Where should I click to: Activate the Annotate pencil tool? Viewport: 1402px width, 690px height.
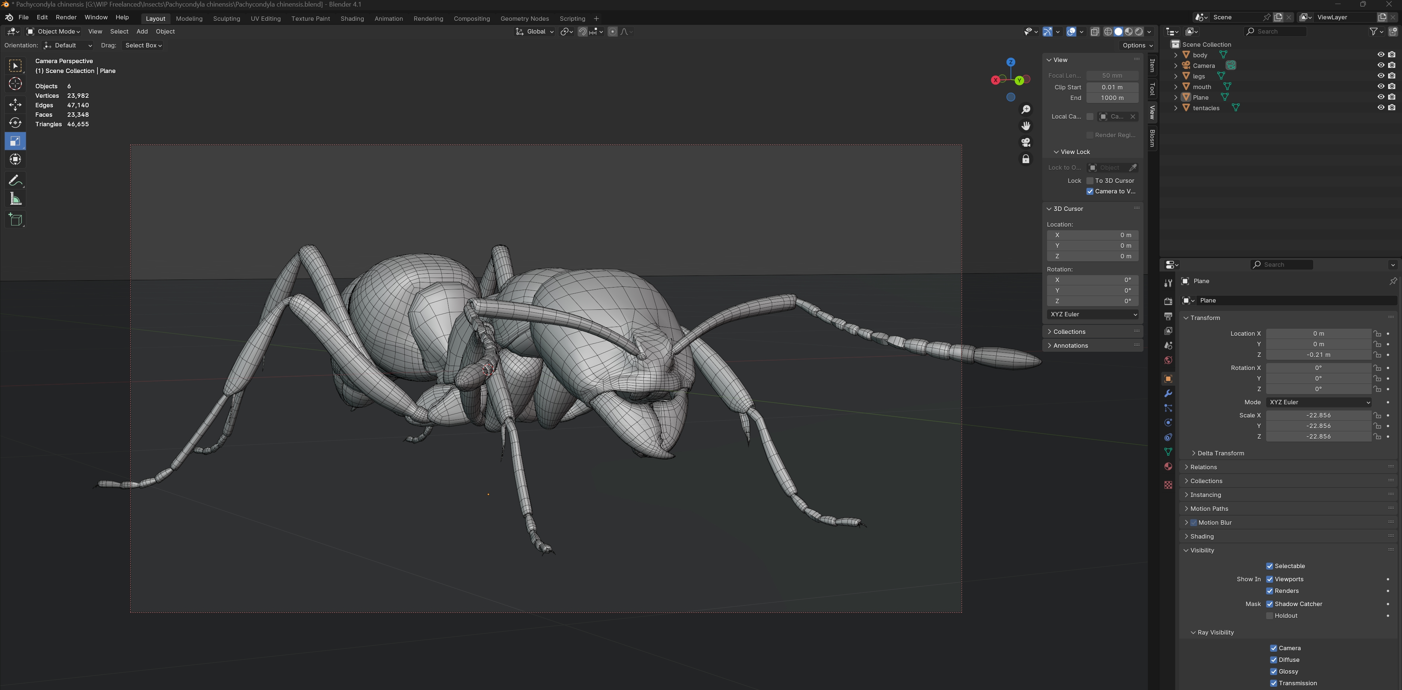[15, 180]
